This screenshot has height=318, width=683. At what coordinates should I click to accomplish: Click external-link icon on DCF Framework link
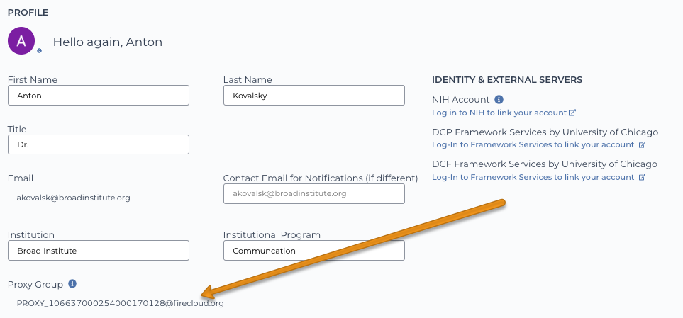coord(642,178)
